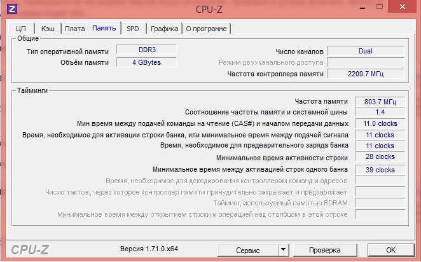This screenshot has width=421, height=262.
Task: Click the 2209.7 МГц controller frequency value
Action: pos(366,74)
